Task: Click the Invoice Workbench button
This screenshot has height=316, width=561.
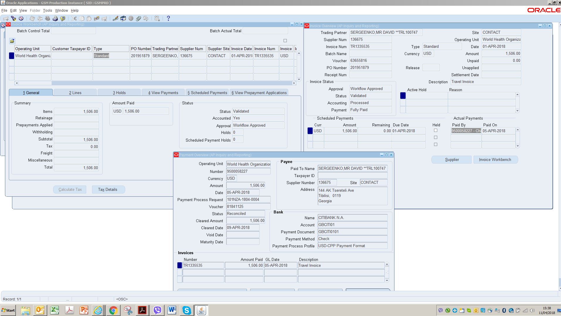Action: point(495,160)
